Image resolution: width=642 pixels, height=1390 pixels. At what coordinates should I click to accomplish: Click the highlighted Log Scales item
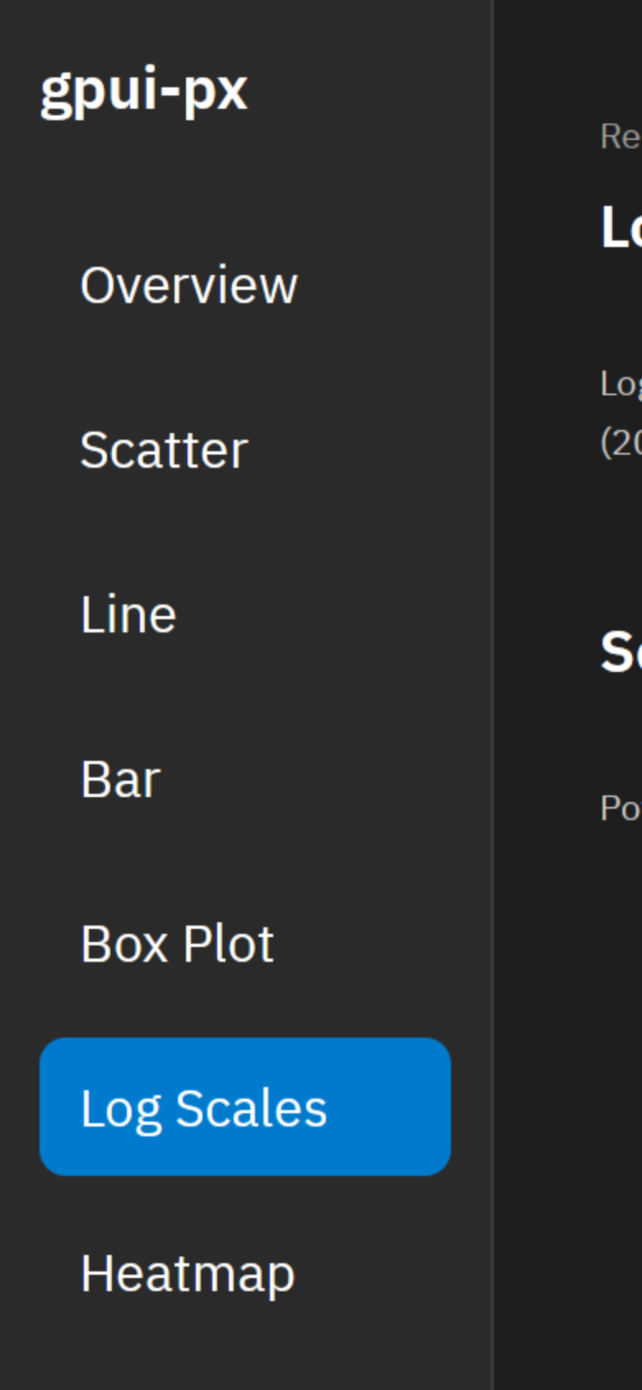(245, 1107)
